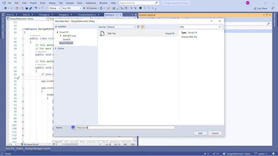Open the Debug configuration dropdown
This screenshot has width=278, height=156.
(55, 8)
